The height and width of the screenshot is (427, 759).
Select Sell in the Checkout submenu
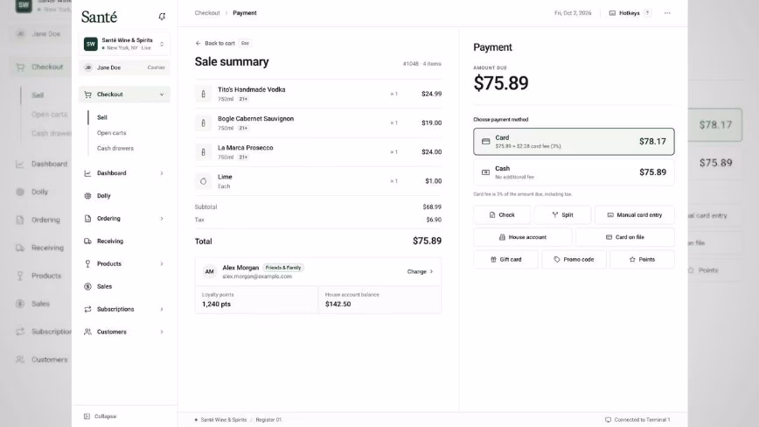(x=102, y=117)
